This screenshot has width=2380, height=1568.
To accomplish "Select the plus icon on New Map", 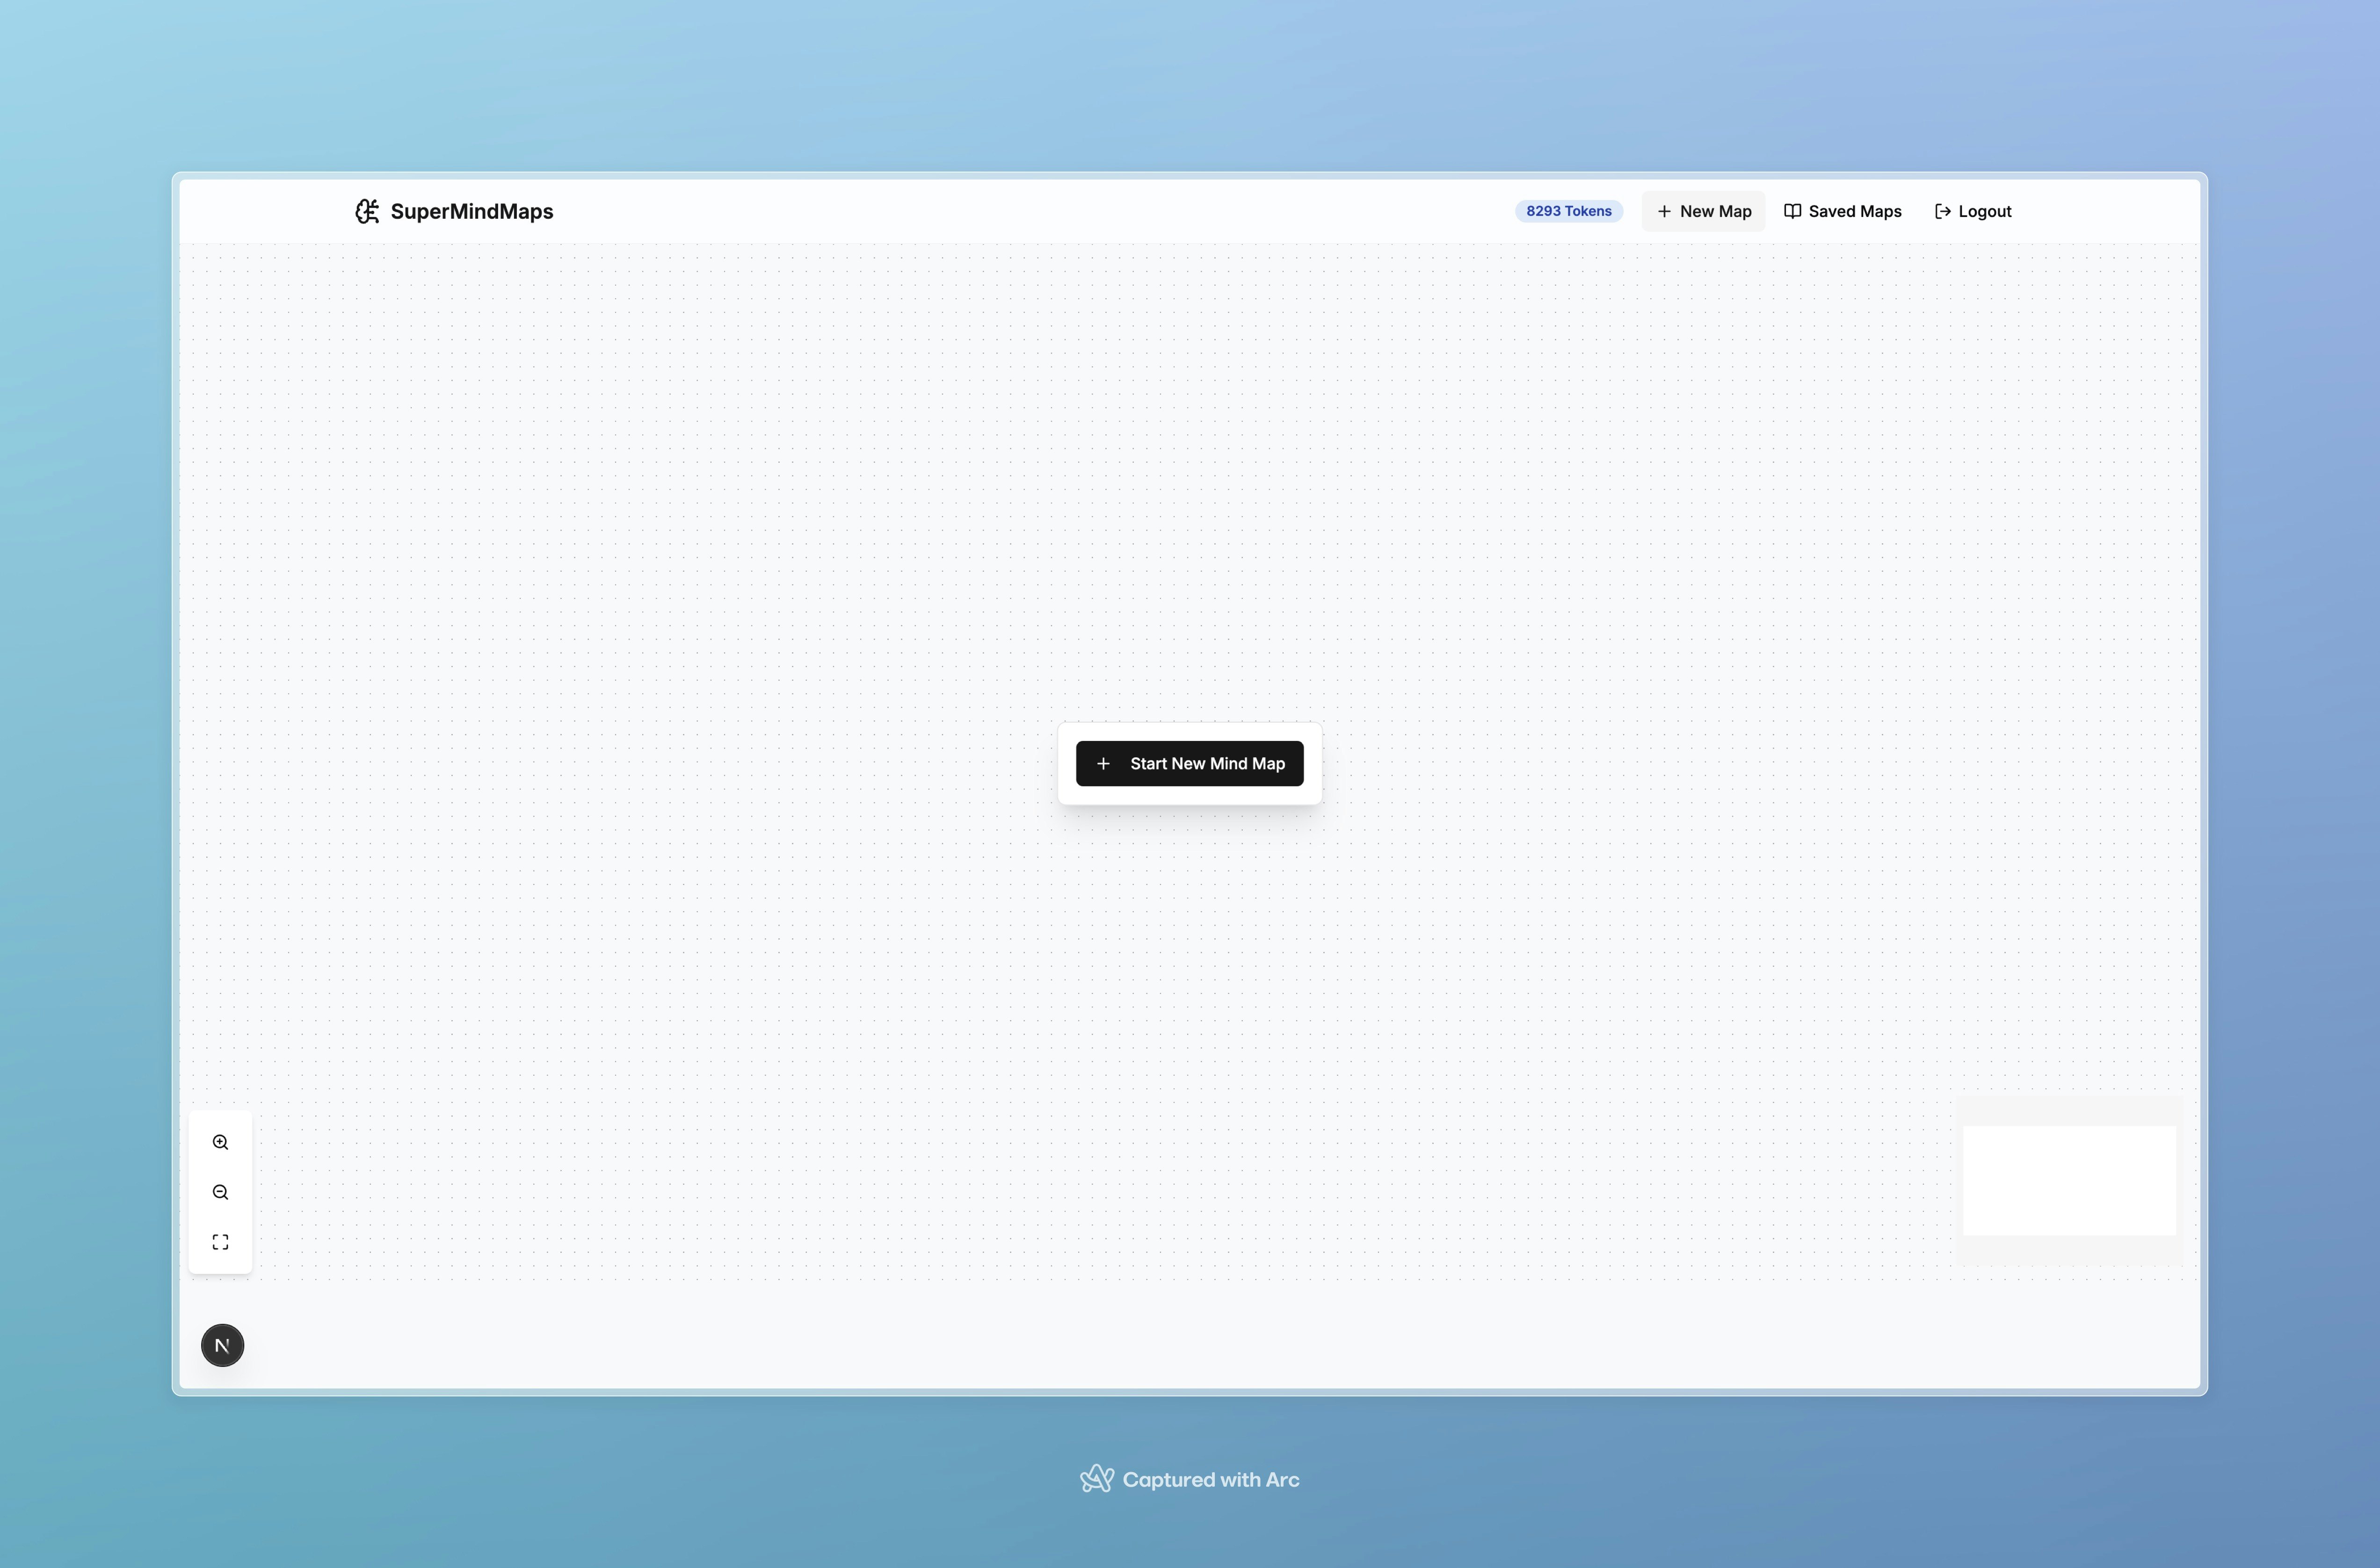I will (x=1664, y=211).
